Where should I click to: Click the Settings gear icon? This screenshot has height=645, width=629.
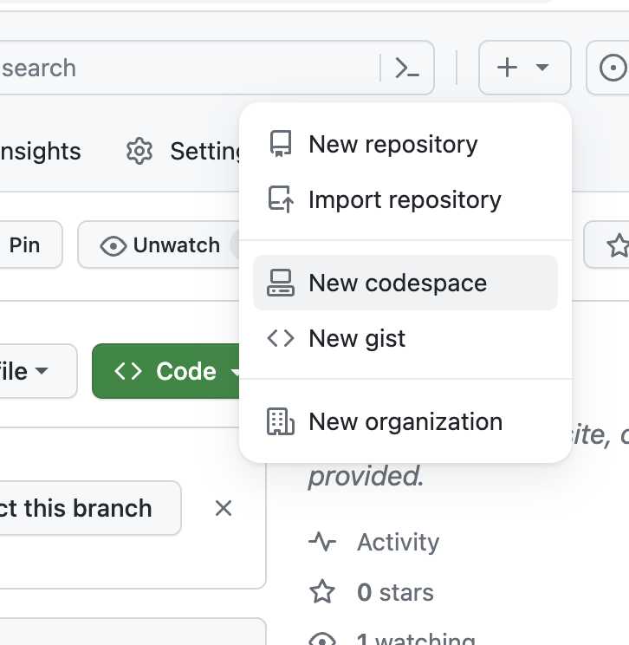click(139, 152)
